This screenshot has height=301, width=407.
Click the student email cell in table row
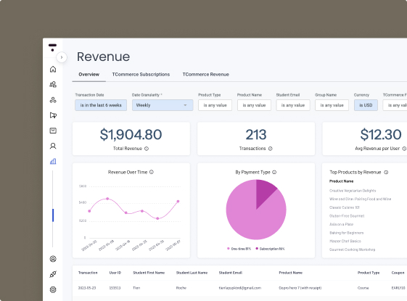pyautogui.click(x=240, y=288)
